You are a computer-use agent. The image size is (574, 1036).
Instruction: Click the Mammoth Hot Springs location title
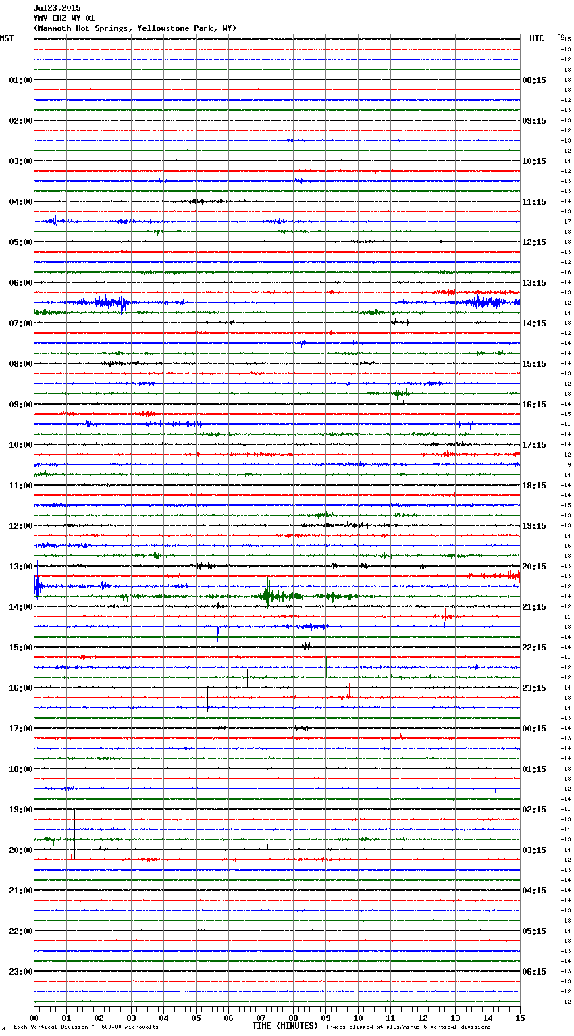coord(135,28)
